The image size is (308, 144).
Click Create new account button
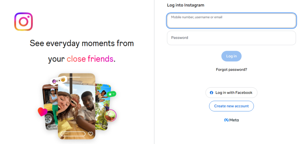(x=231, y=106)
